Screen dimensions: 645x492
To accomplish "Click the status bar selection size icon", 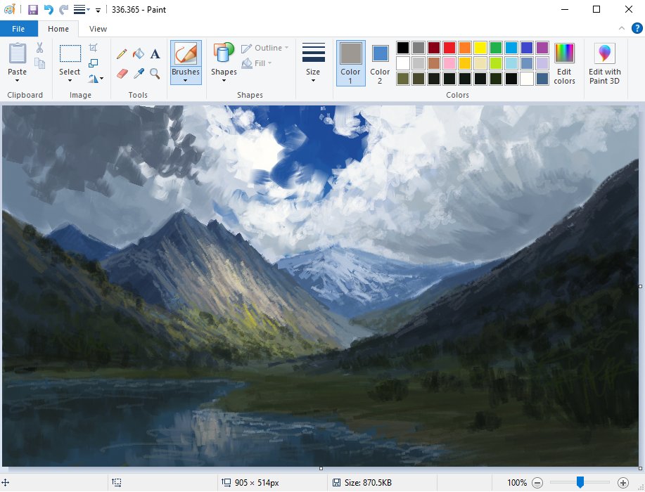I will point(117,483).
